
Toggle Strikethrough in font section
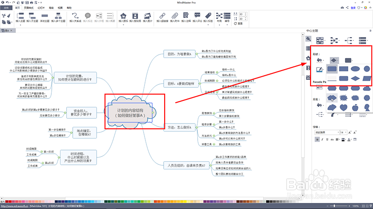pyautogui.click(x=332, y=140)
